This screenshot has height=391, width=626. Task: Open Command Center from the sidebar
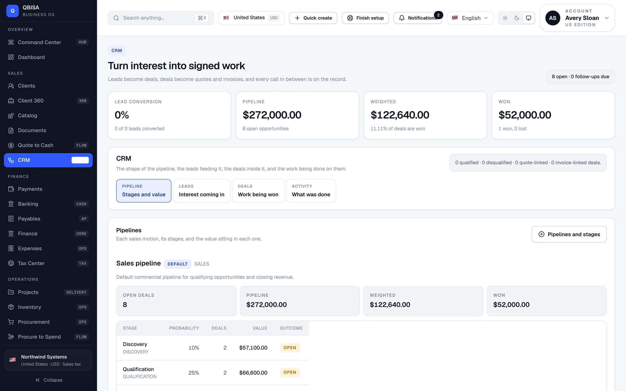[x=48, y=42]
